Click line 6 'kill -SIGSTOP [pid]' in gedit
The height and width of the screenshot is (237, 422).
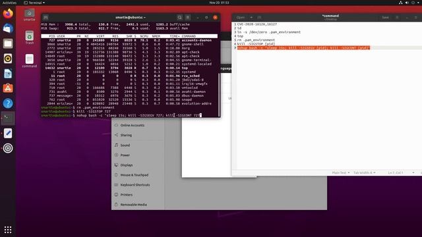click(x=256, y=44)
